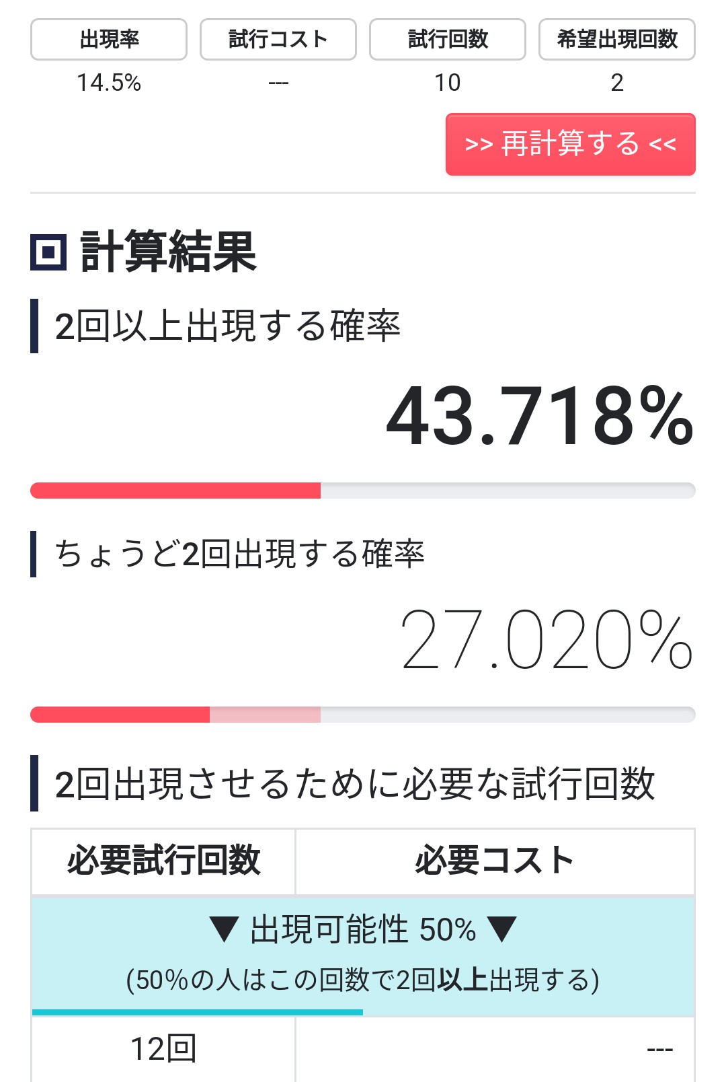Click right triangle after 出現可能性 50%
This screenshot has width=726, height=1082.
tap(501, 930)
